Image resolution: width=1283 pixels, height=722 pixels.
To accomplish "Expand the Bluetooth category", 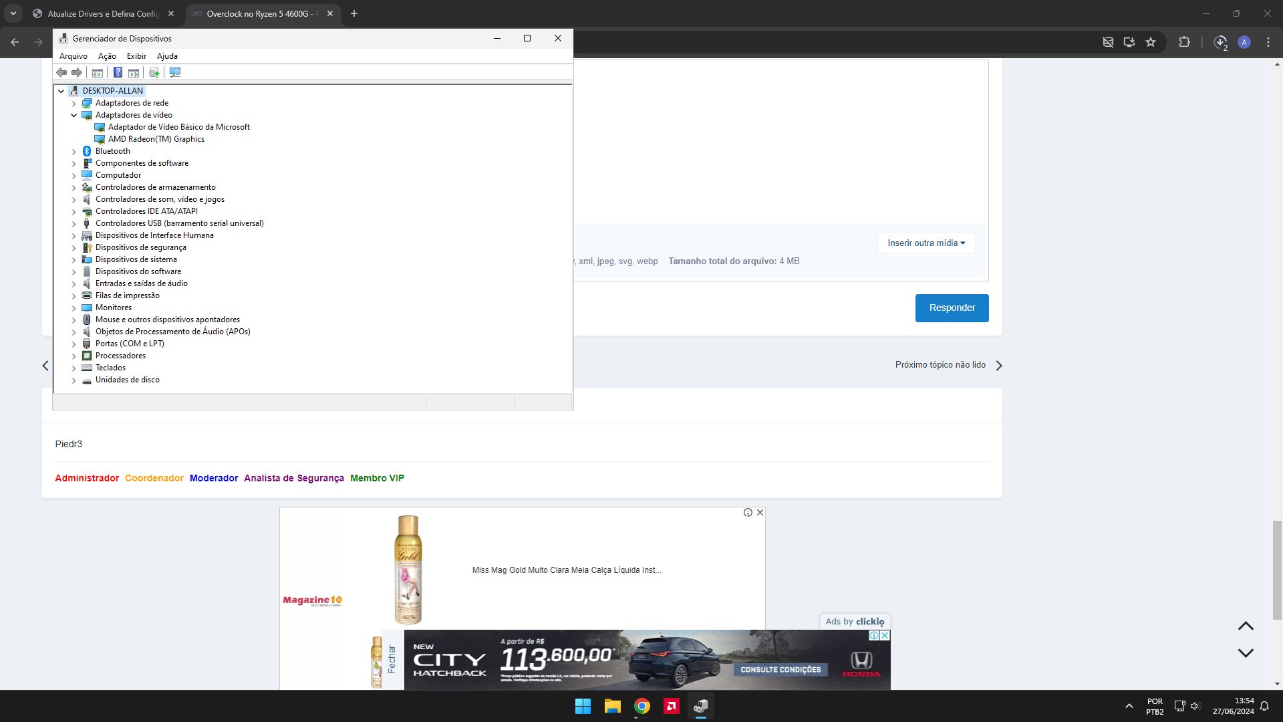I will tap(74, 152).
